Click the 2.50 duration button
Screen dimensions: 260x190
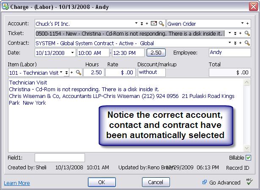[x=156, y=53]
